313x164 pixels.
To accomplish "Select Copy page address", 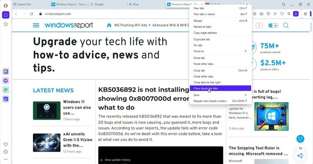I will coord(220,33).
